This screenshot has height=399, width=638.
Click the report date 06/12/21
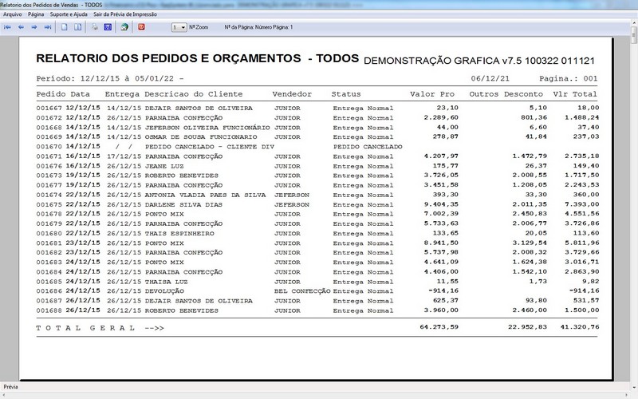(x=490, y=78)
